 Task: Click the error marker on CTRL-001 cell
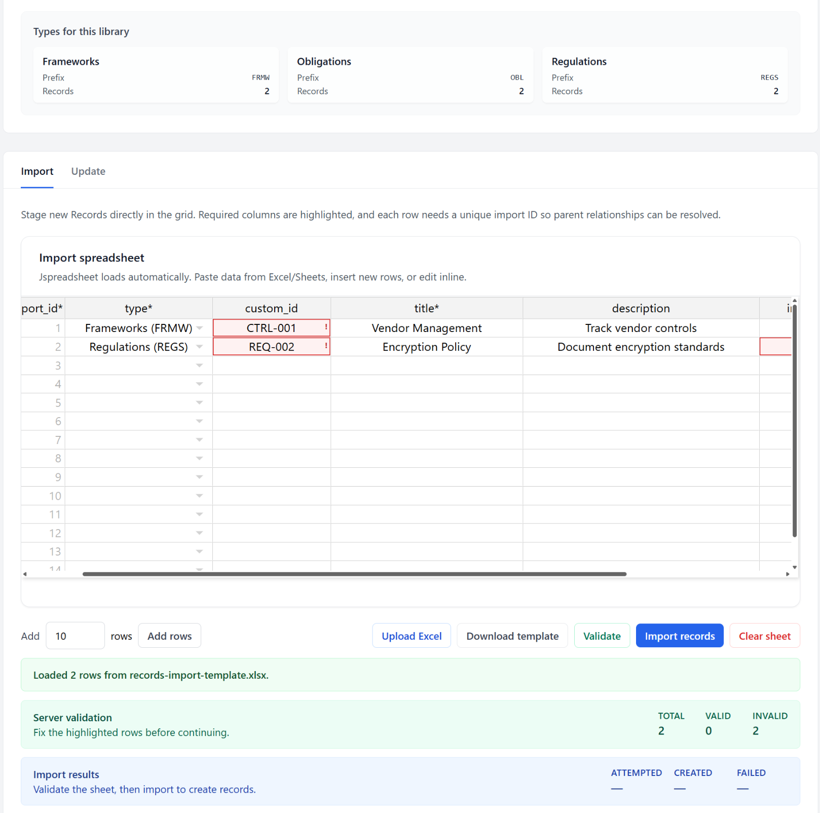tap(326, 327)
